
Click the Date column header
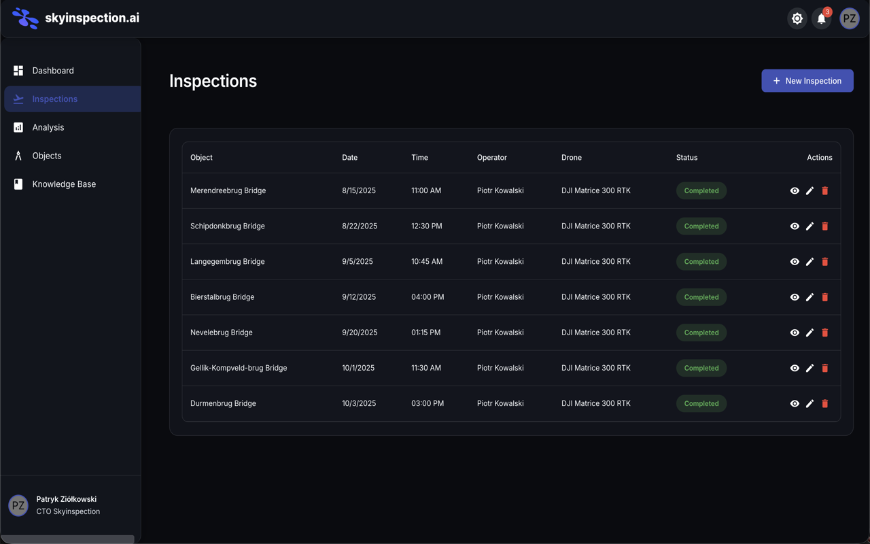(349, 157)
